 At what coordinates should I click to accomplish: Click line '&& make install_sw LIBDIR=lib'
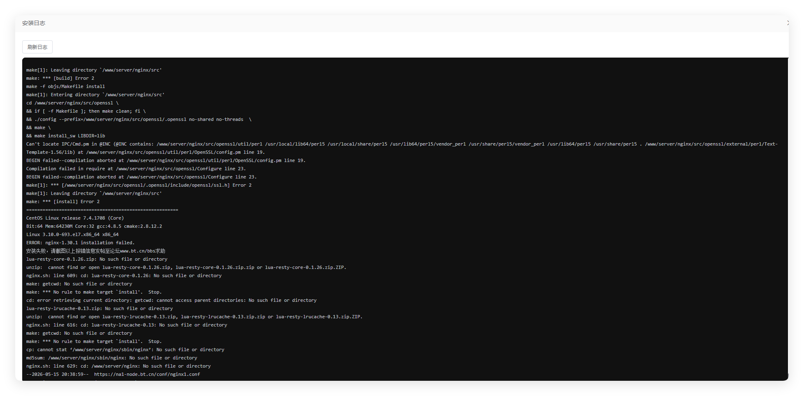coord(65,136)
